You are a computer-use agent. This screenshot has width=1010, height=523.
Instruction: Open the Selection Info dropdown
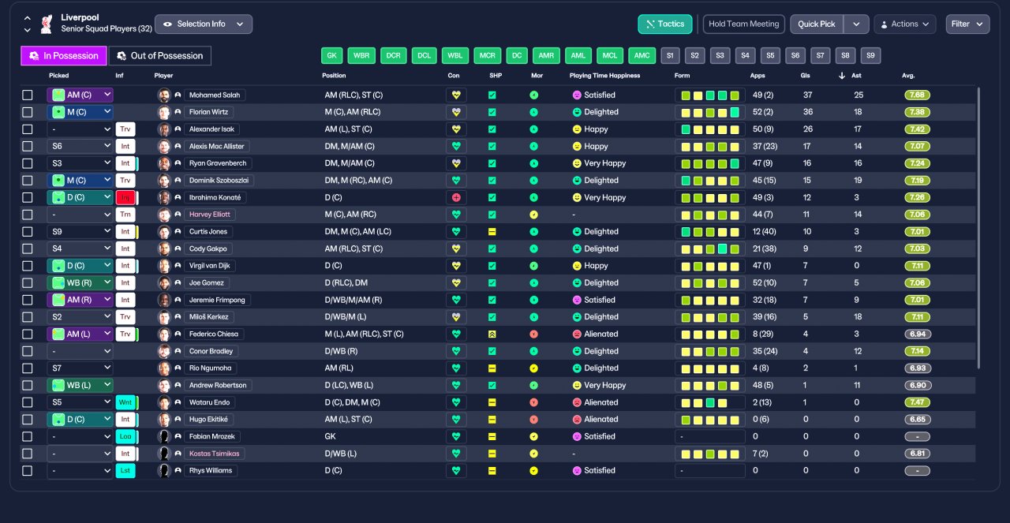tap(204, 24)
